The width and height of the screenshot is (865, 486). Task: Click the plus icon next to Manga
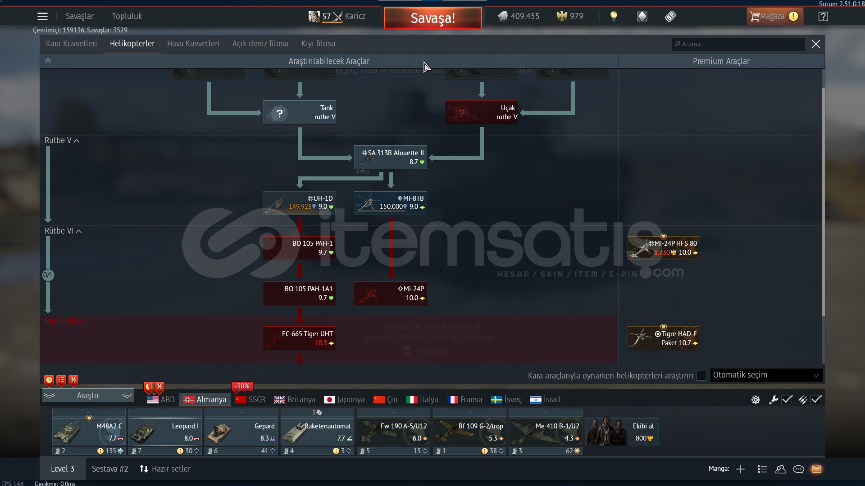pos(740,469)
